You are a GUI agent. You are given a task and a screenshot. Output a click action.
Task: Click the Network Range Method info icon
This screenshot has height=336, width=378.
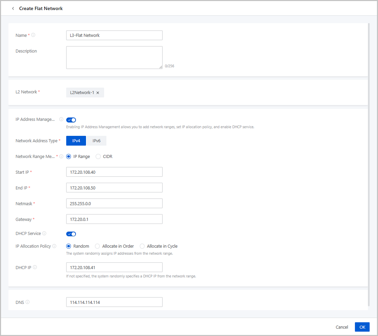click(61, 156)
